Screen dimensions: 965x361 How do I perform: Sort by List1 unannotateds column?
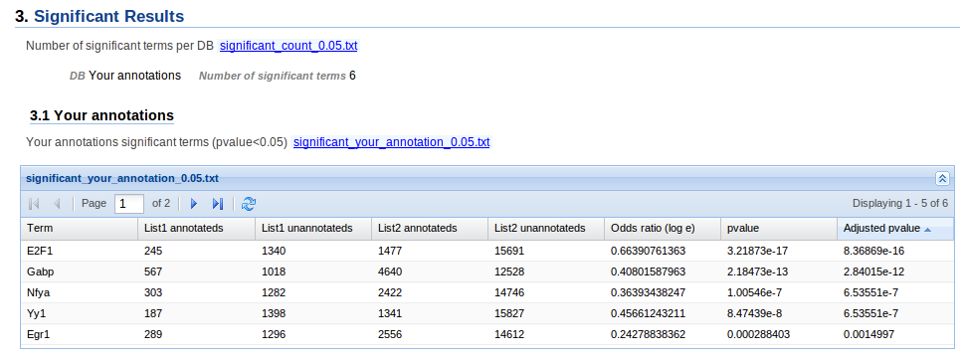[x=313, y=228]
